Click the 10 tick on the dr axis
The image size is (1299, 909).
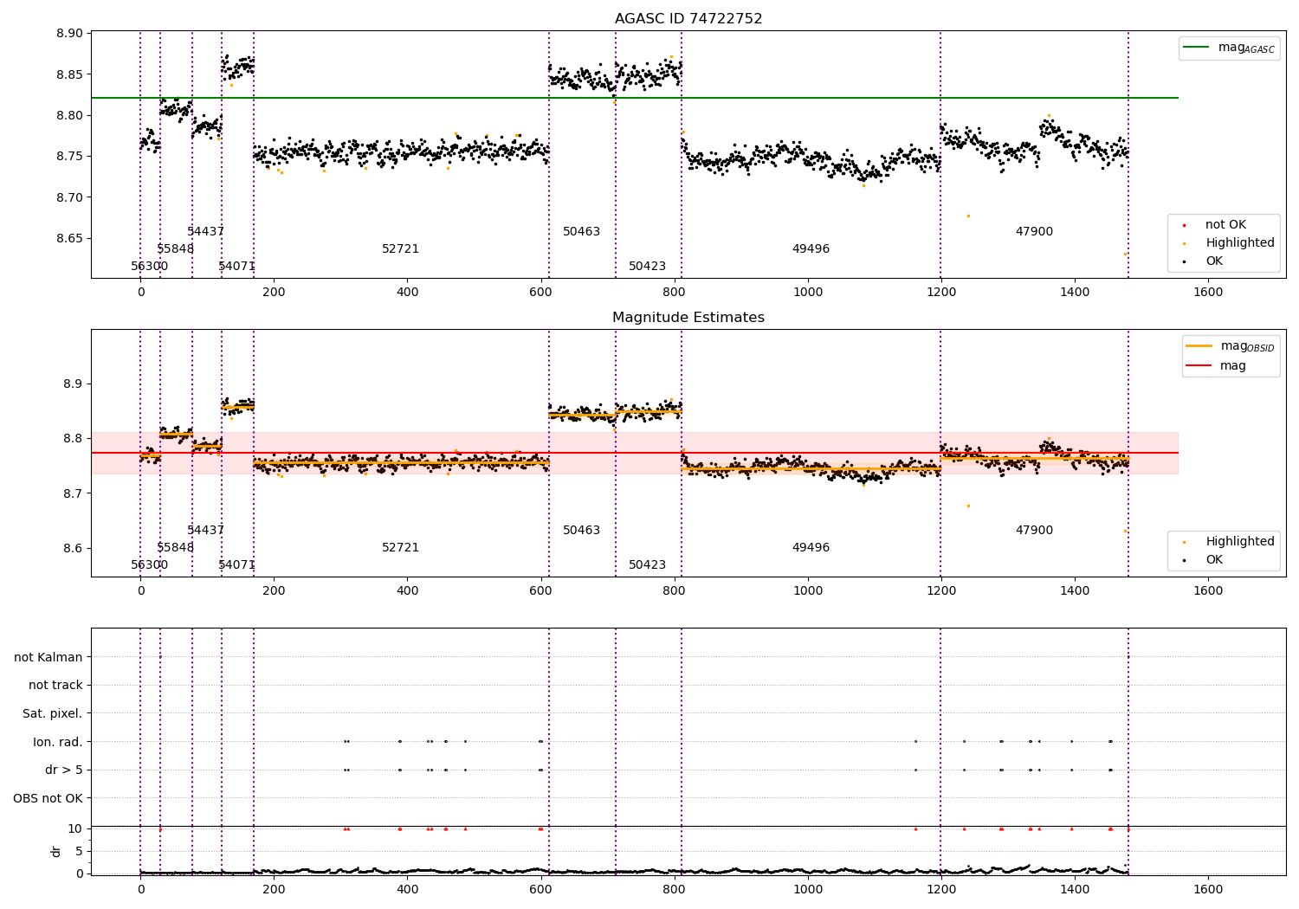coord(75,829)
